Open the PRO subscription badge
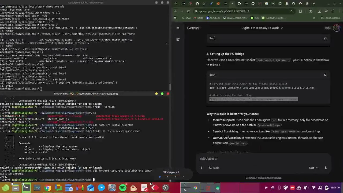The height and width of the screenshot is (193, 343). pyautogui.click(x=328, y=28)
